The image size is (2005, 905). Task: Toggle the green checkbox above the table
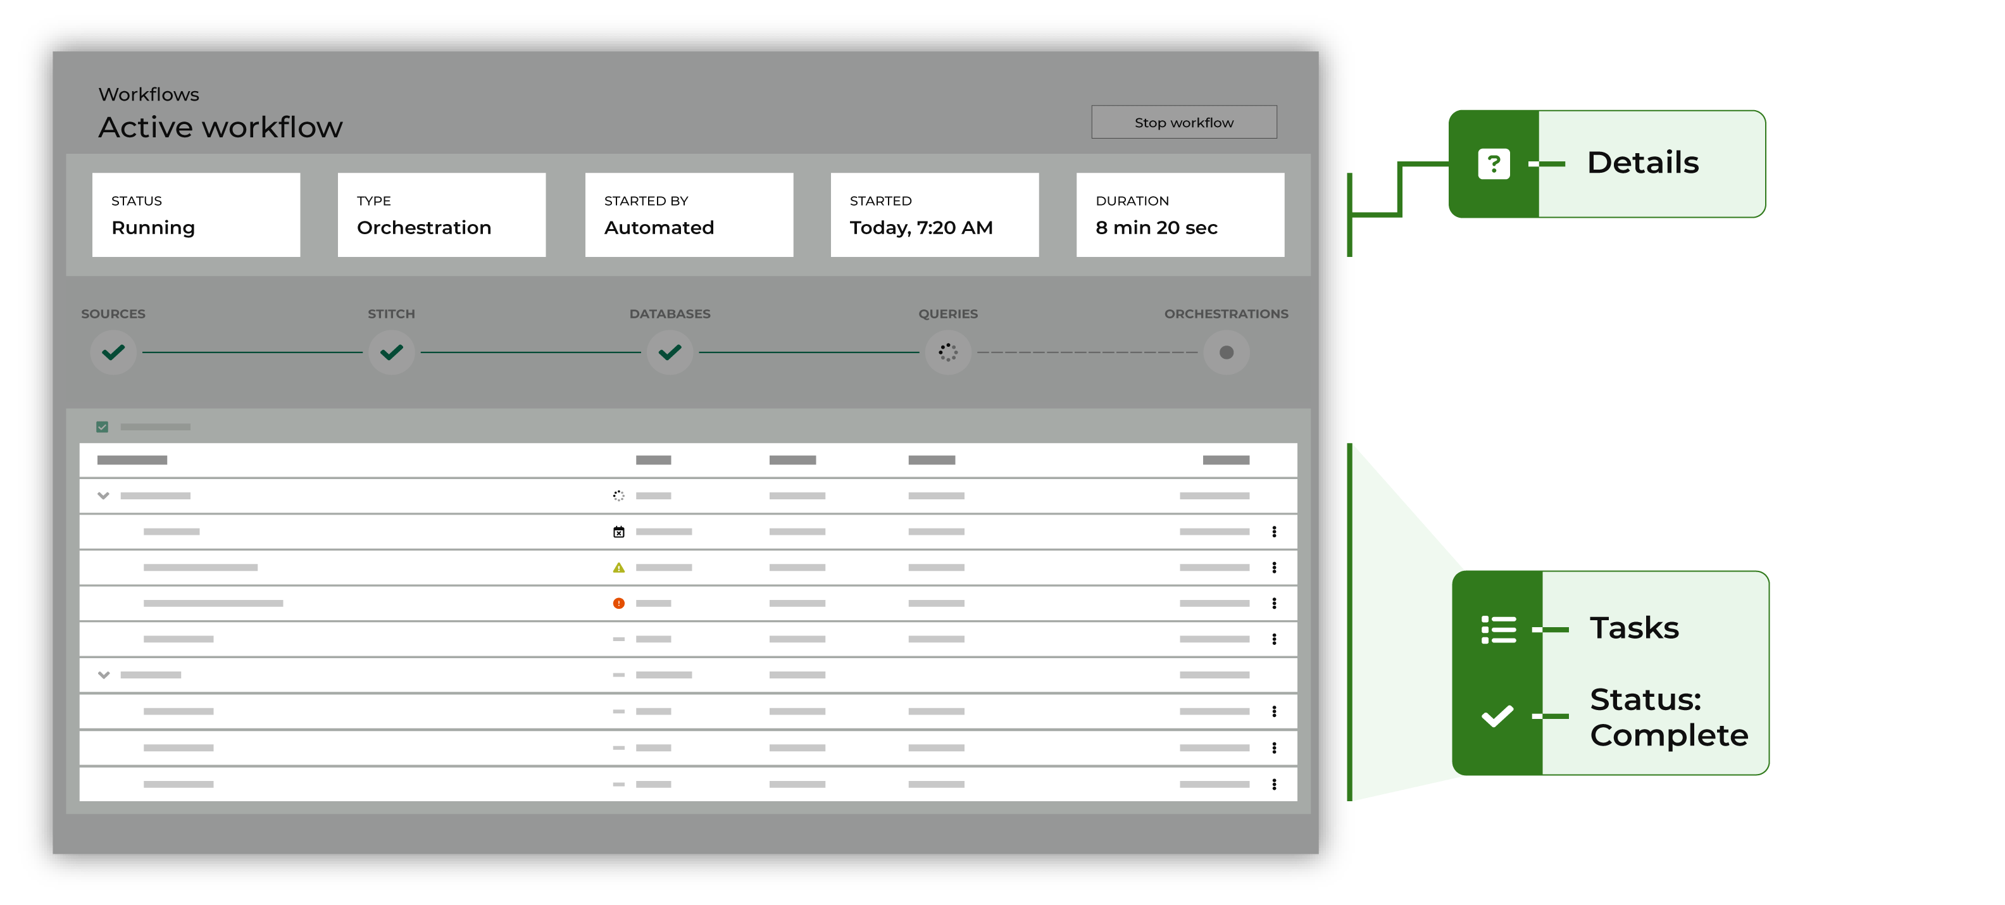click(x=102, y=427)
